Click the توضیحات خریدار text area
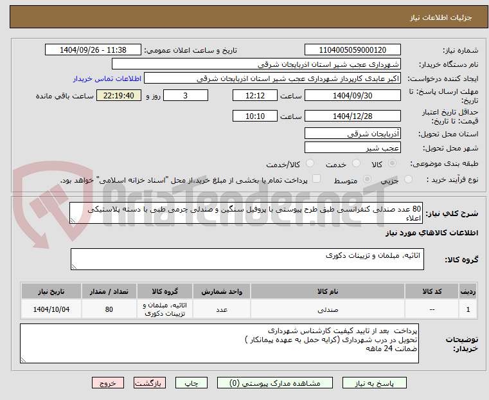Viewport: 489px width, 400px height. click(219, 343)
